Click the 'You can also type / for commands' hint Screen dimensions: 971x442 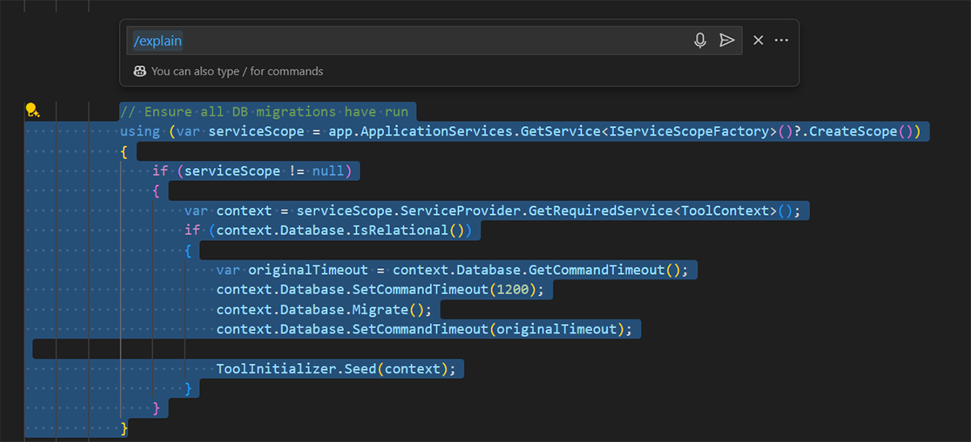point(237,71)
